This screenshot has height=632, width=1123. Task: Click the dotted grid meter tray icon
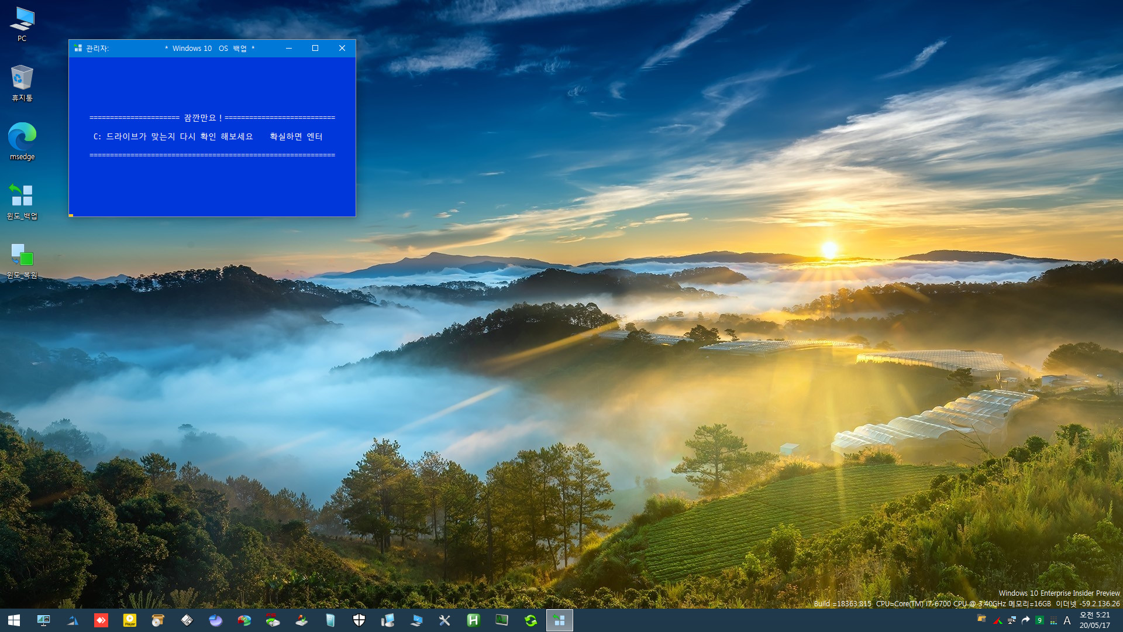pos(1053,621)
